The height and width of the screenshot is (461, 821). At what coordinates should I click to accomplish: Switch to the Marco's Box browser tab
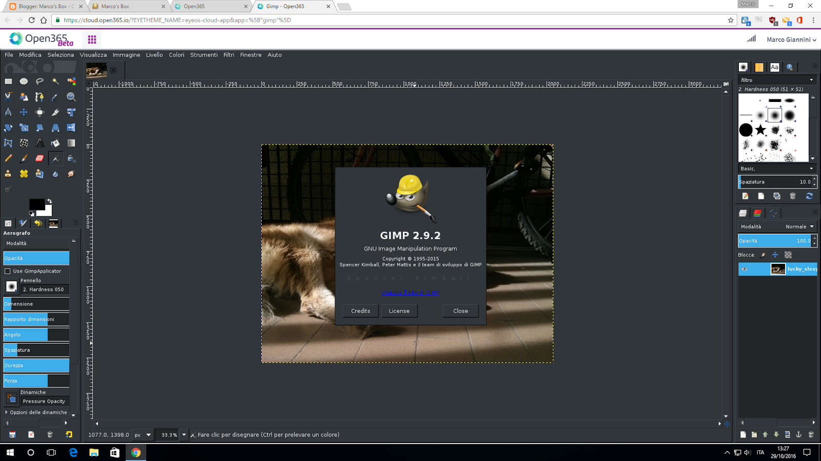click(x=128, y=6)
